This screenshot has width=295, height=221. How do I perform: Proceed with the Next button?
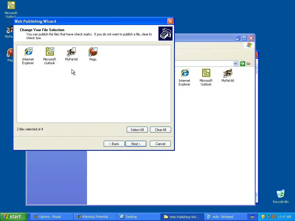point(136,144)
